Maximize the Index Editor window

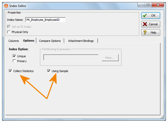coord(148,5)
